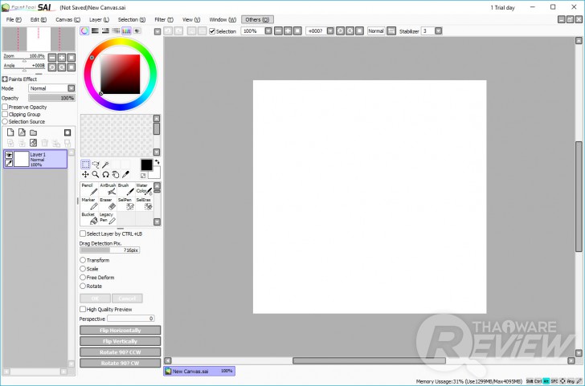This screenshot has width=585, height=386.
Task: Open the Window menu
Action: 223,19
